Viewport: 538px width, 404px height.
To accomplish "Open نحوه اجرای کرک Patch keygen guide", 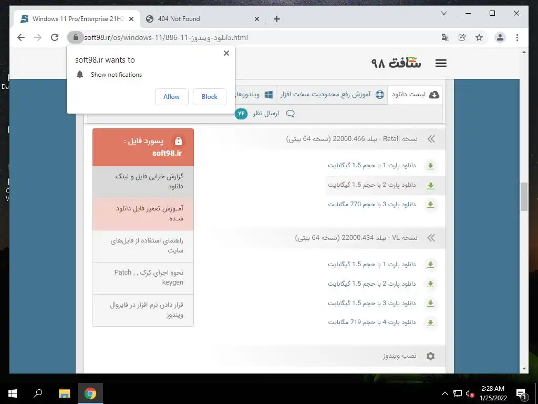I will click(143, 278).
